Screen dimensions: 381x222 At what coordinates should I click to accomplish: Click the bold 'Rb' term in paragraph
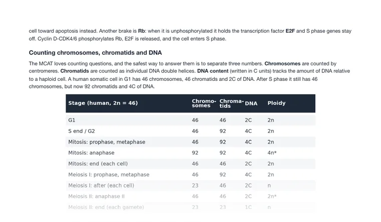point(141,31)
